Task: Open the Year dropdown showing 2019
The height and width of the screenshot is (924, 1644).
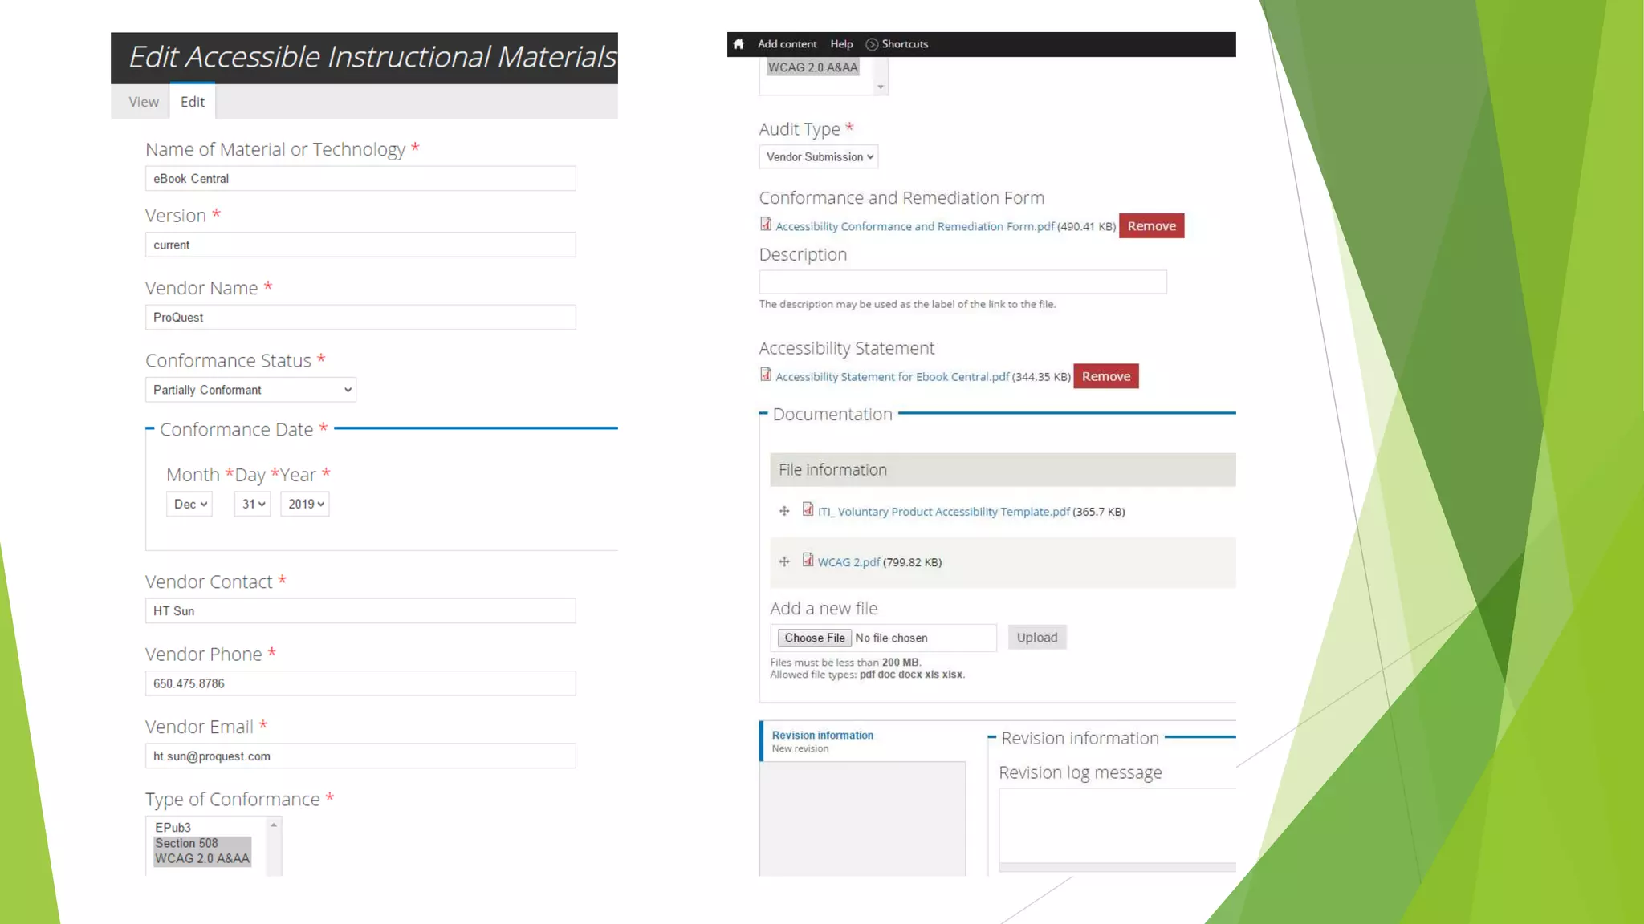Action: 305,504
